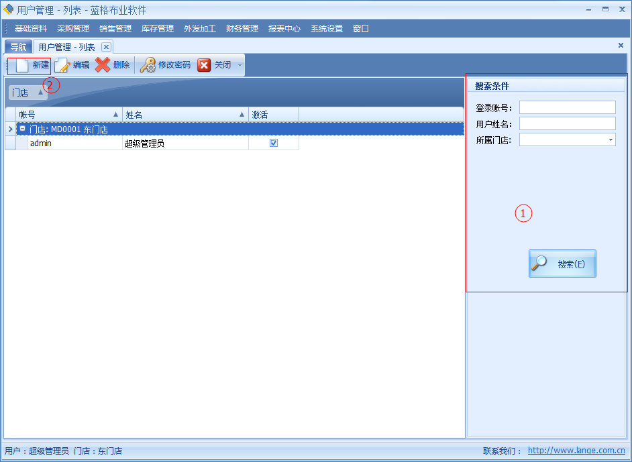
Task: Sort by the 门店 group column chip
Action: point(27,93)
